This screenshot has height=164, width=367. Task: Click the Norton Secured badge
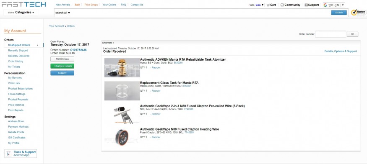tap(358, 13)
